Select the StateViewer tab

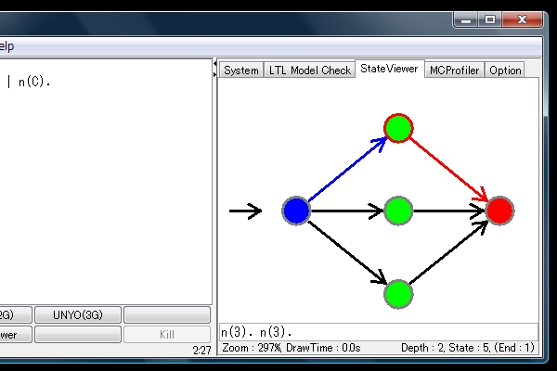click(x=389, y=70)
